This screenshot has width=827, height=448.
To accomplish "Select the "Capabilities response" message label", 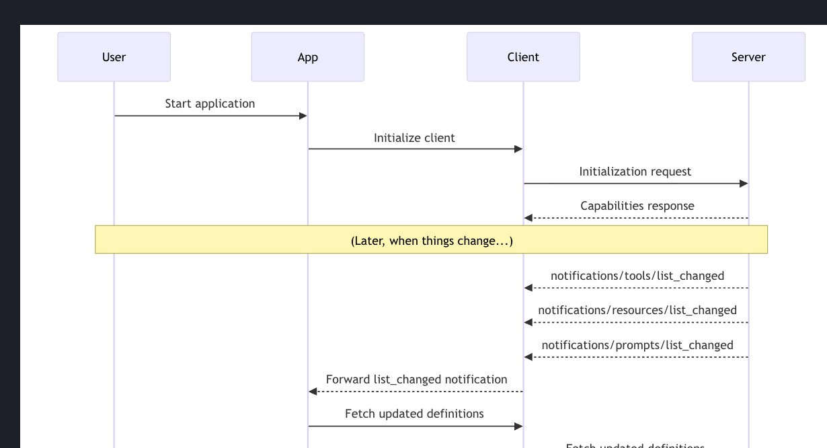I will pos(637,206).
